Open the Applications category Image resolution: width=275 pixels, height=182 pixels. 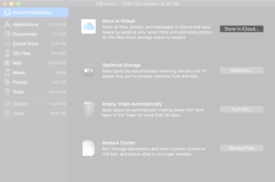tap(35, 24)
